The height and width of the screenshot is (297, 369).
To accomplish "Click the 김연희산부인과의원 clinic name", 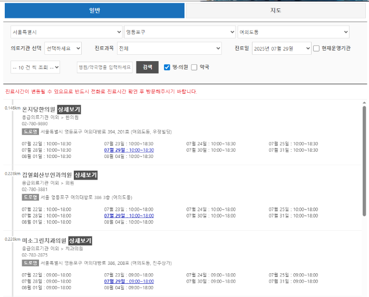I will 47,175.
